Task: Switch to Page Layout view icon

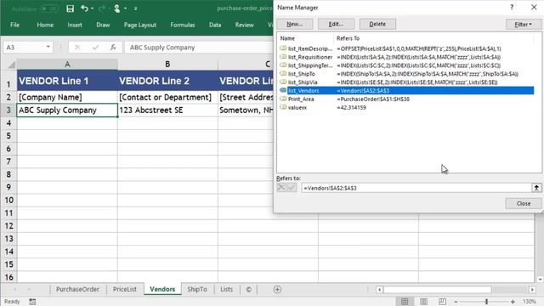Action: click(x=423, y=302)
